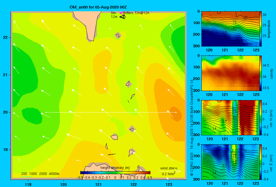Click the west endpoint of the 20°N transect line
Screen dimensions: 276x187
click(46, 112)
